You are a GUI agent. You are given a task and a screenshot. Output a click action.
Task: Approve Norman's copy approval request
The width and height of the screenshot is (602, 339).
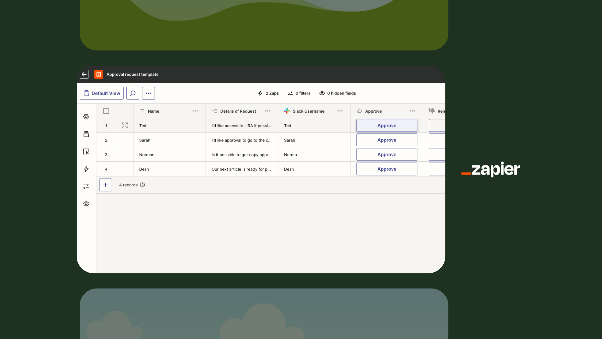pyautogui.click(x=387, y=154)
